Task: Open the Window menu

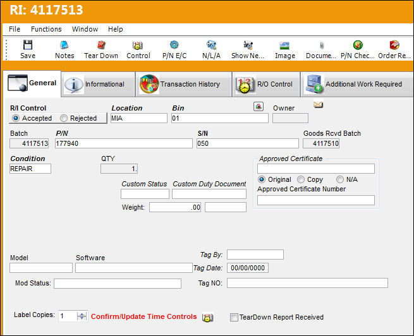Action: [x=85, y=29]
